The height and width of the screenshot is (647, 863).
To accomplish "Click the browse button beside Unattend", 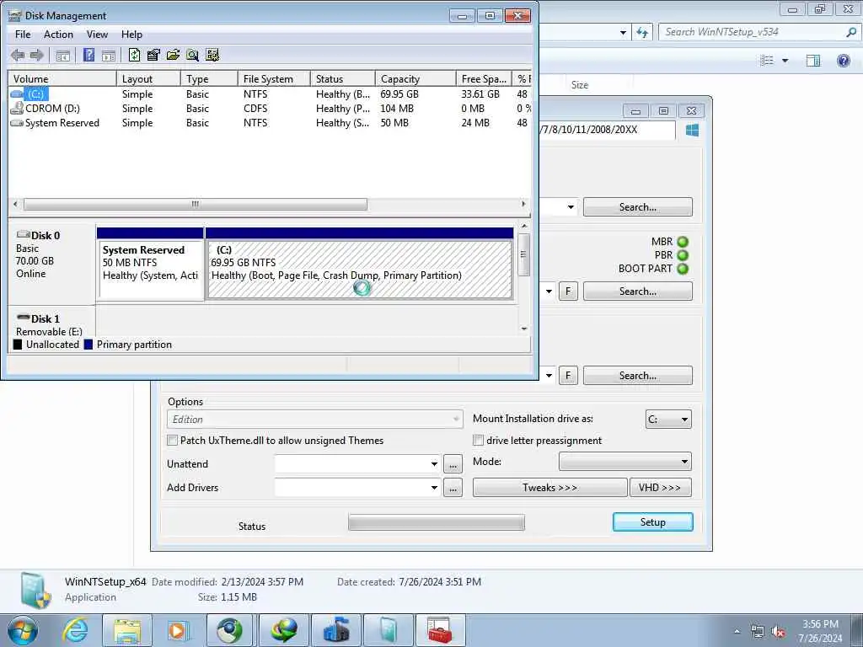I will pyautogui.click(x=453, y=464).
